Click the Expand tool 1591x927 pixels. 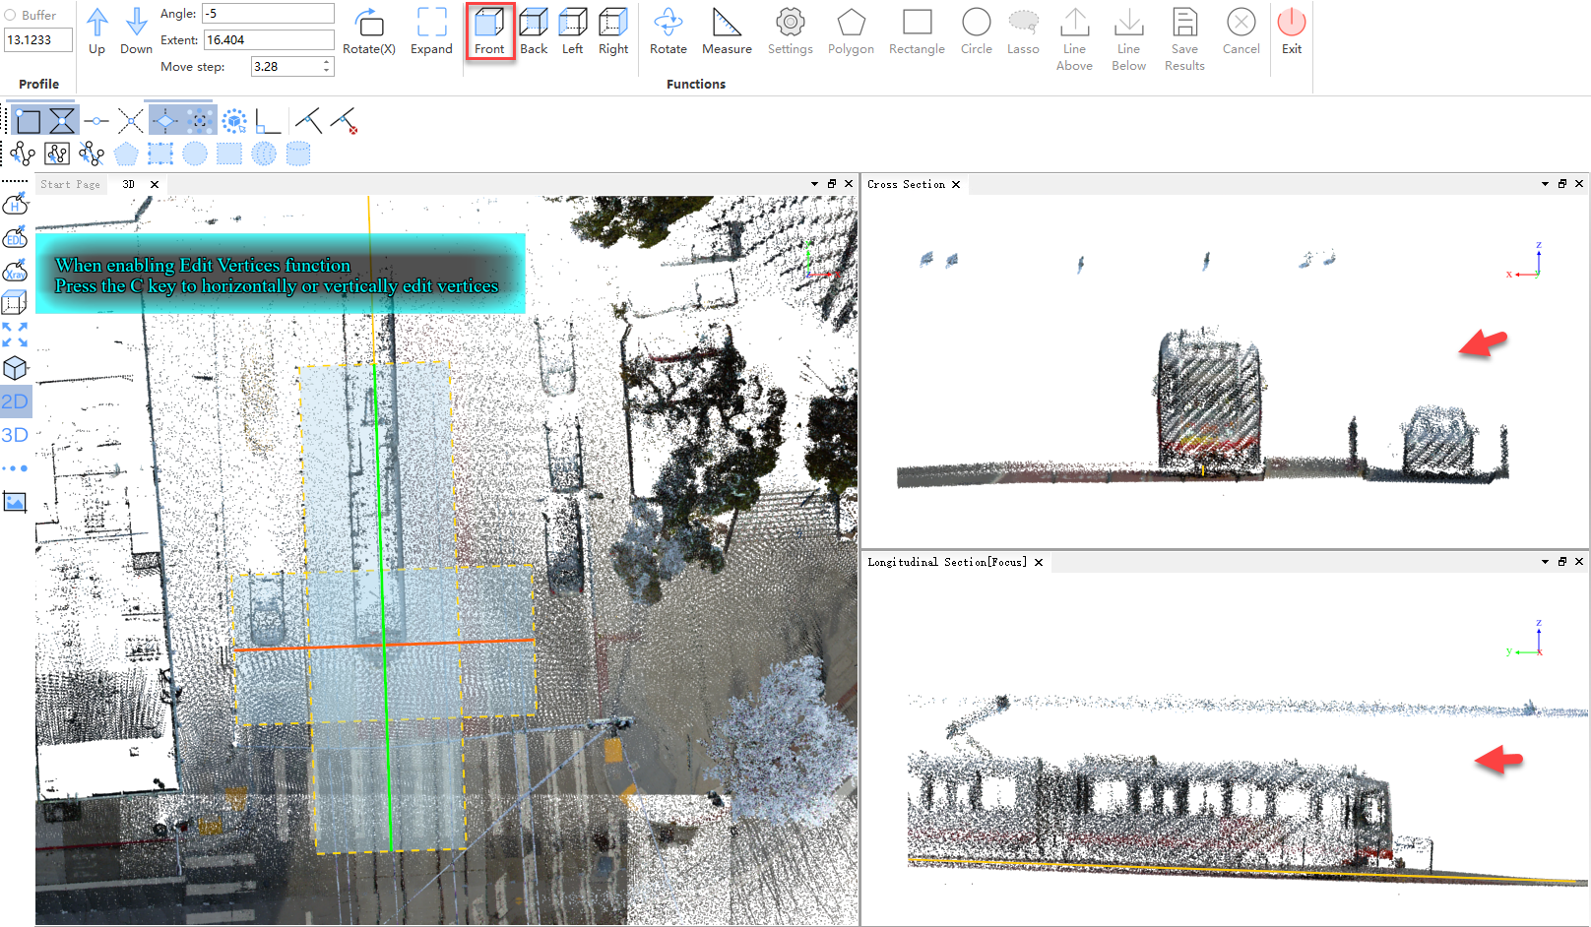click(431, 31)
